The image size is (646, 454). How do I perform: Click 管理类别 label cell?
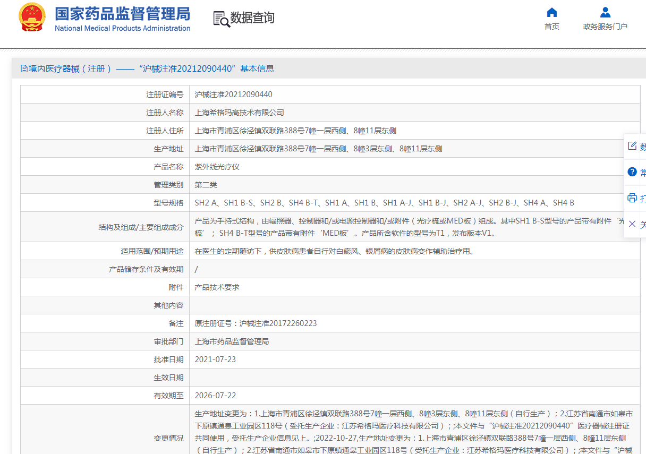(x=105, y=185)
